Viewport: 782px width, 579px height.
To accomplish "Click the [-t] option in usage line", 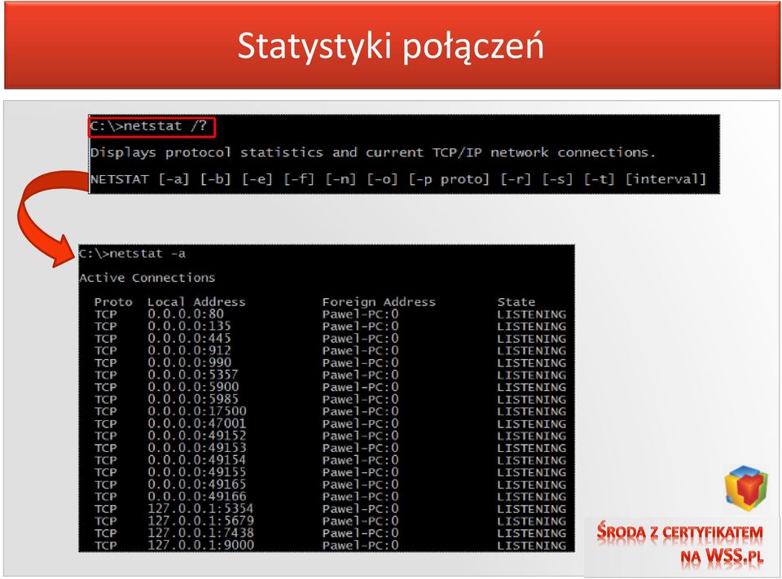I will tap(599, 179).
